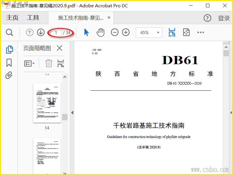This screenshot has width=233, height=175.
Task: Open the more tools ellipsis menu
Action: (200, 32)
